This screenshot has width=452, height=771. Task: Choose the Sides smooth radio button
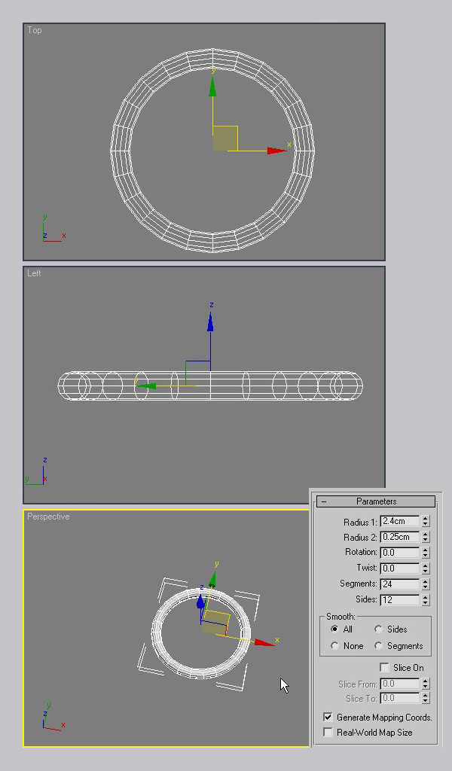pos(378,629)
